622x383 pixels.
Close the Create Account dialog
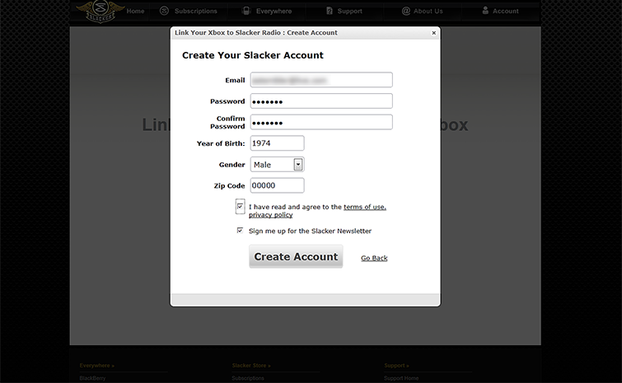pyautogui.click(x=434, y=33)
